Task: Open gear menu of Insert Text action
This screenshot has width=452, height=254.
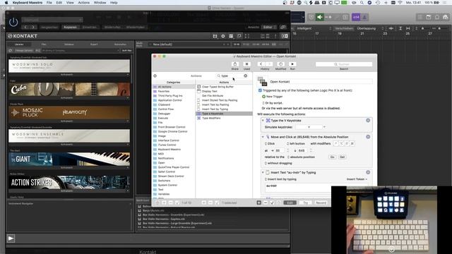Action: point(368,172)
